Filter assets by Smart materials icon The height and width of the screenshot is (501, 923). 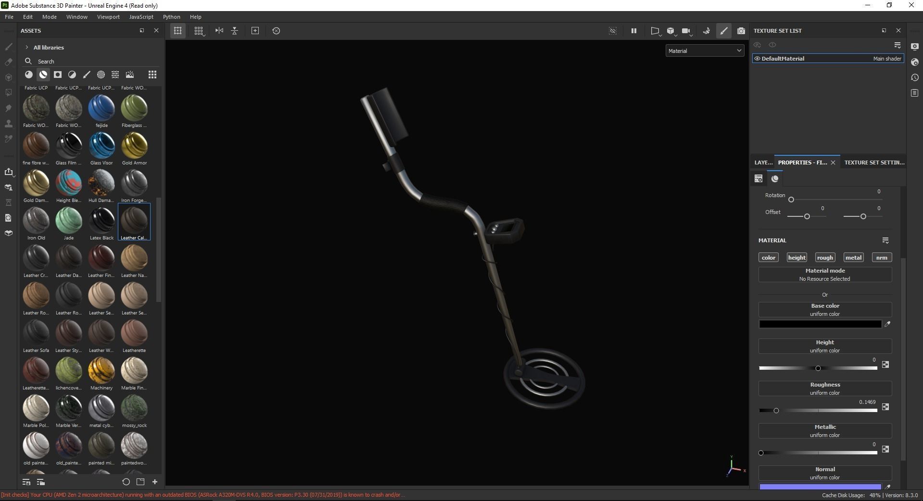[43, 75]
